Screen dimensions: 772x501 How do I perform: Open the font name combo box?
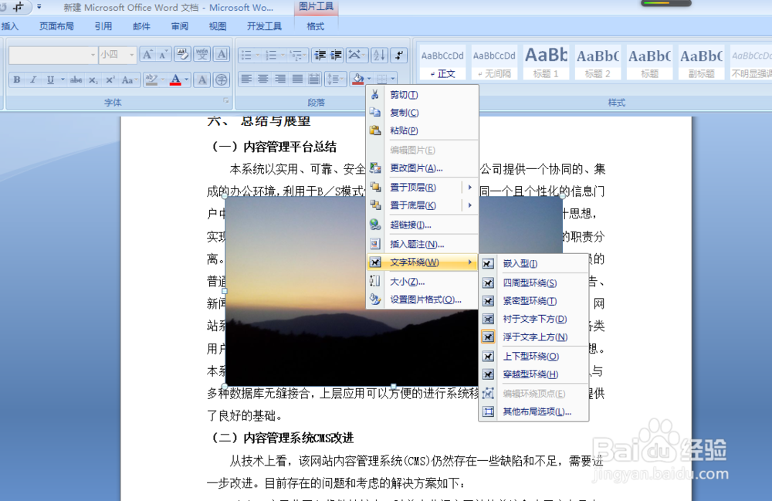coord(52,55)
